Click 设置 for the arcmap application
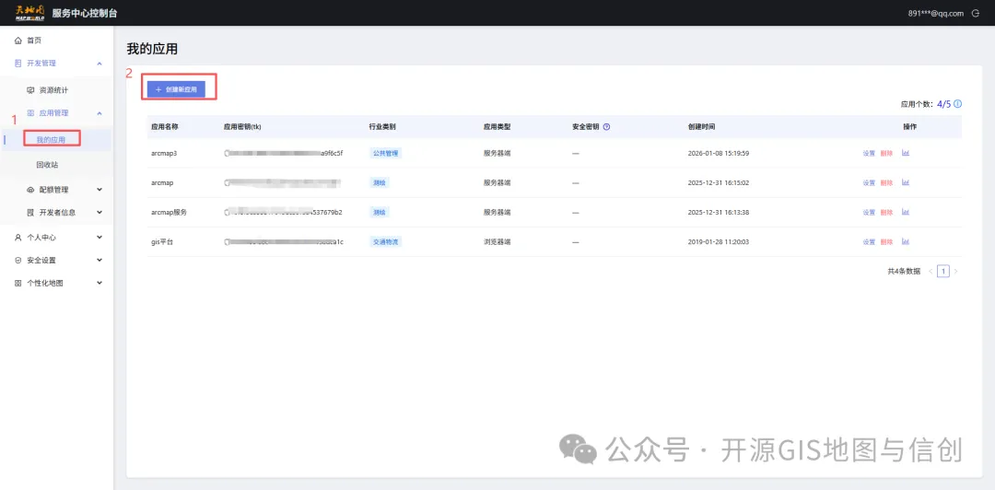The image size is (995, 490). tap(869, 183)
